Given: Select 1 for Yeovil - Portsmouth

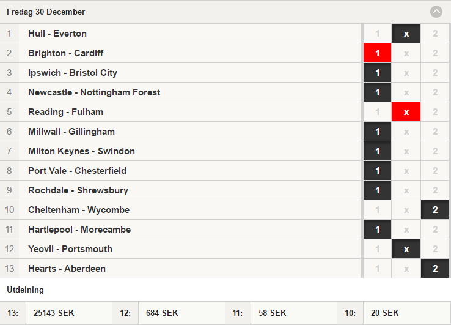Looking at the screenshot, I should (377, 249).
